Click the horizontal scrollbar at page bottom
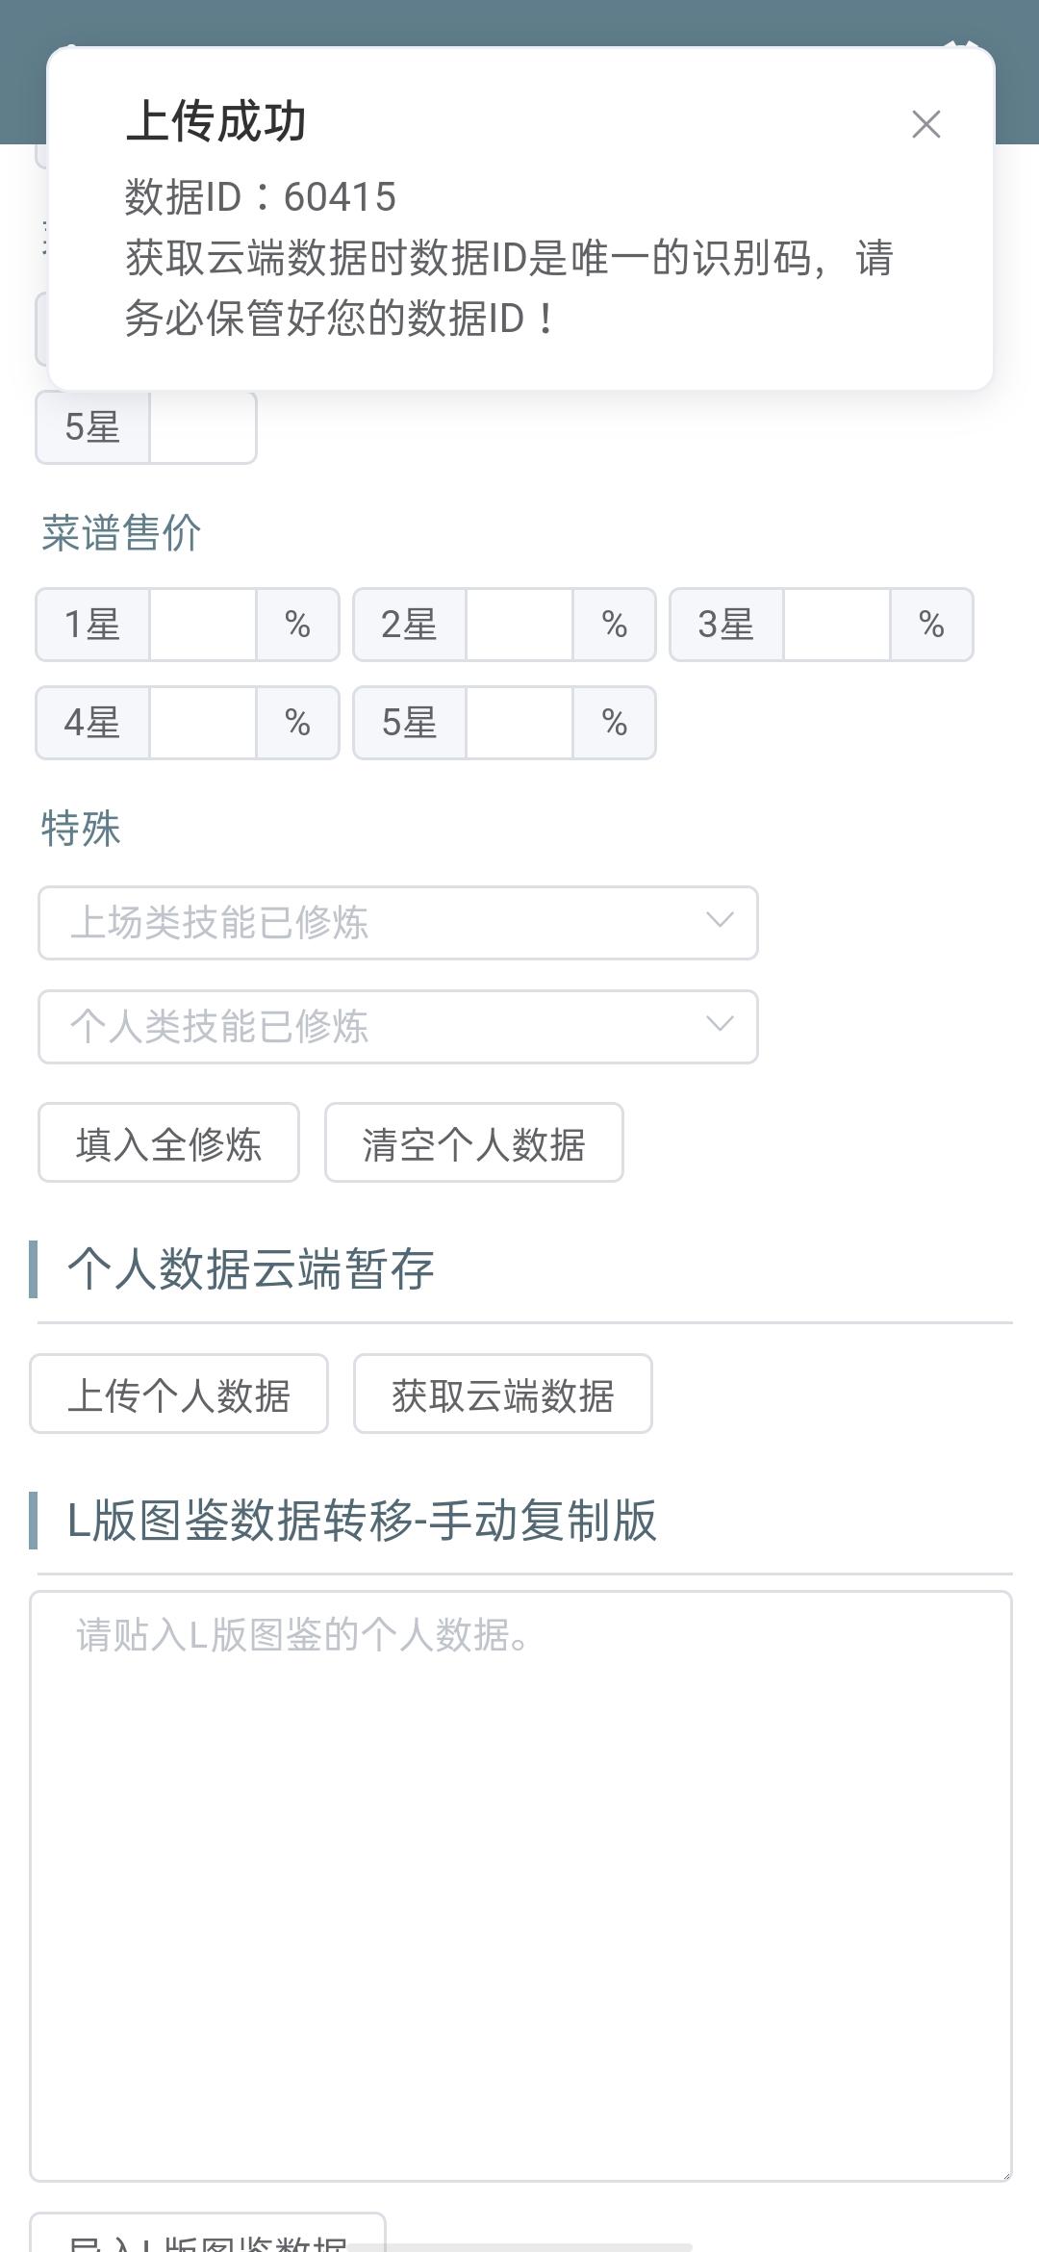This screenshot has height=2252, width=1039. (520, 2247)
